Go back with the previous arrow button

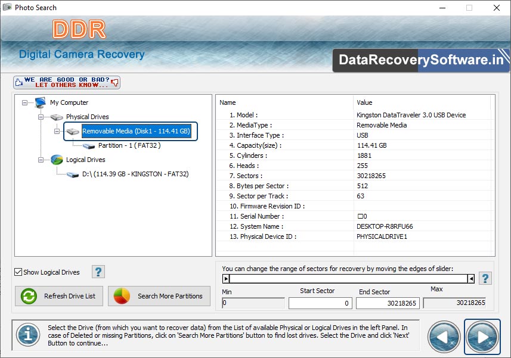[444, 337]
